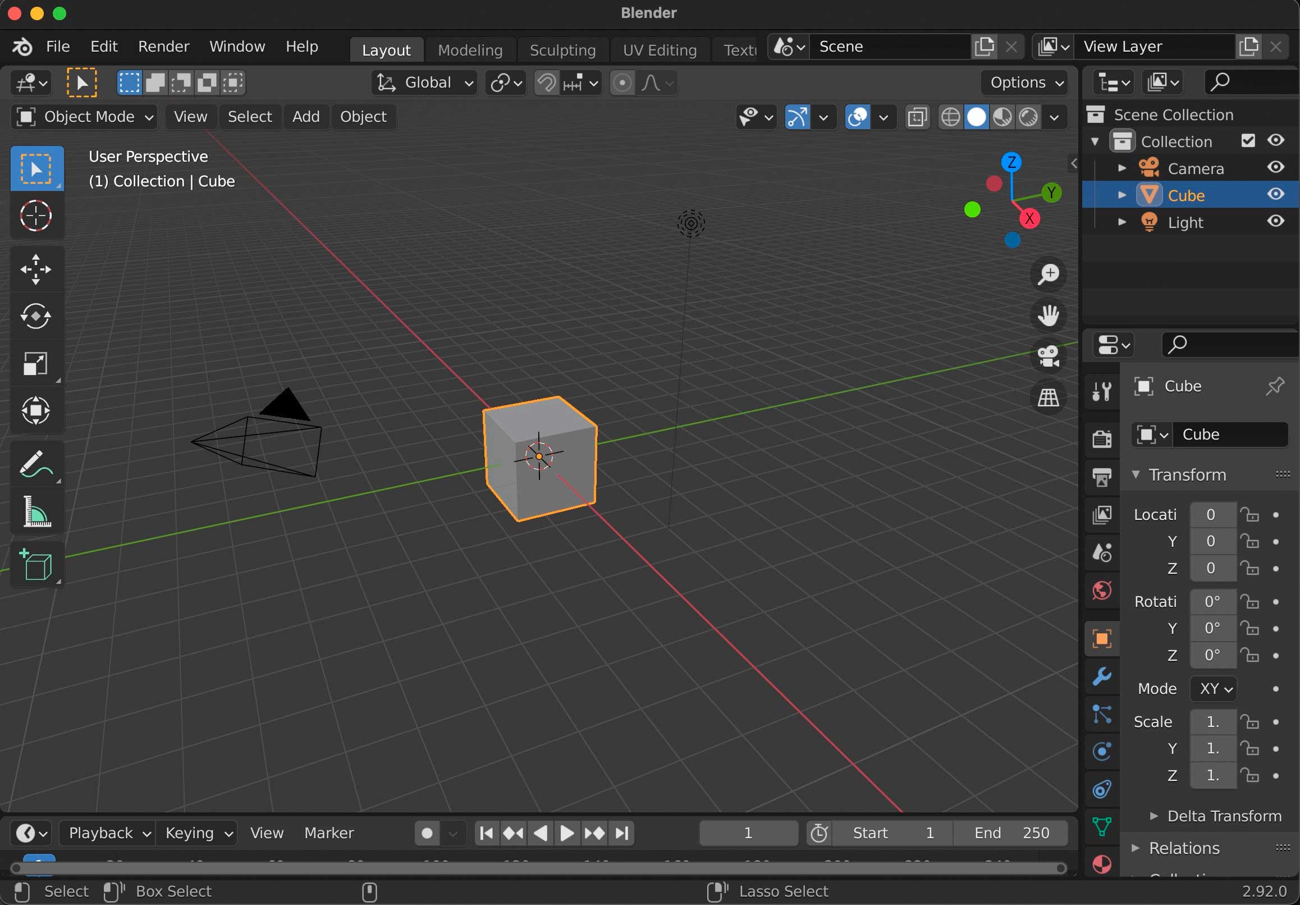The image size is (1300, 905).
Task: Open the Modifier properties wrench tab
Action: 1101,676
